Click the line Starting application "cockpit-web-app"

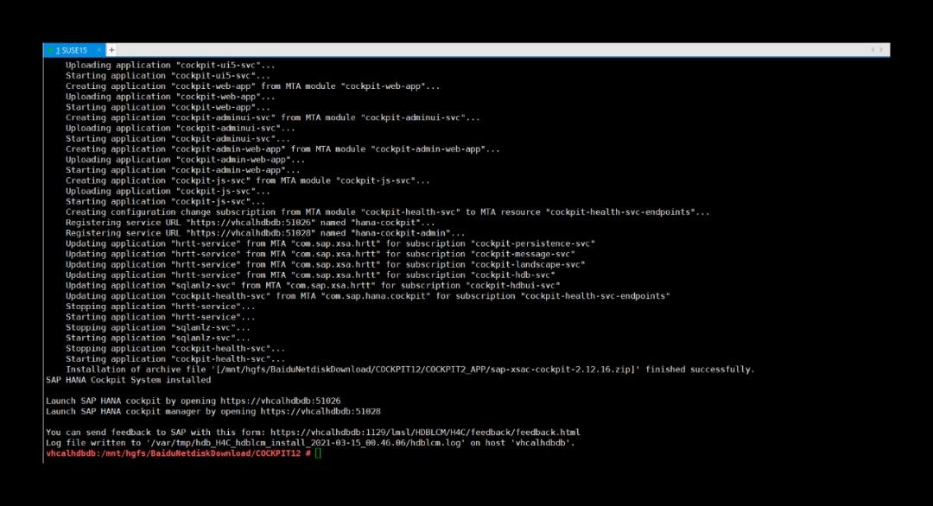click(168, 107)
